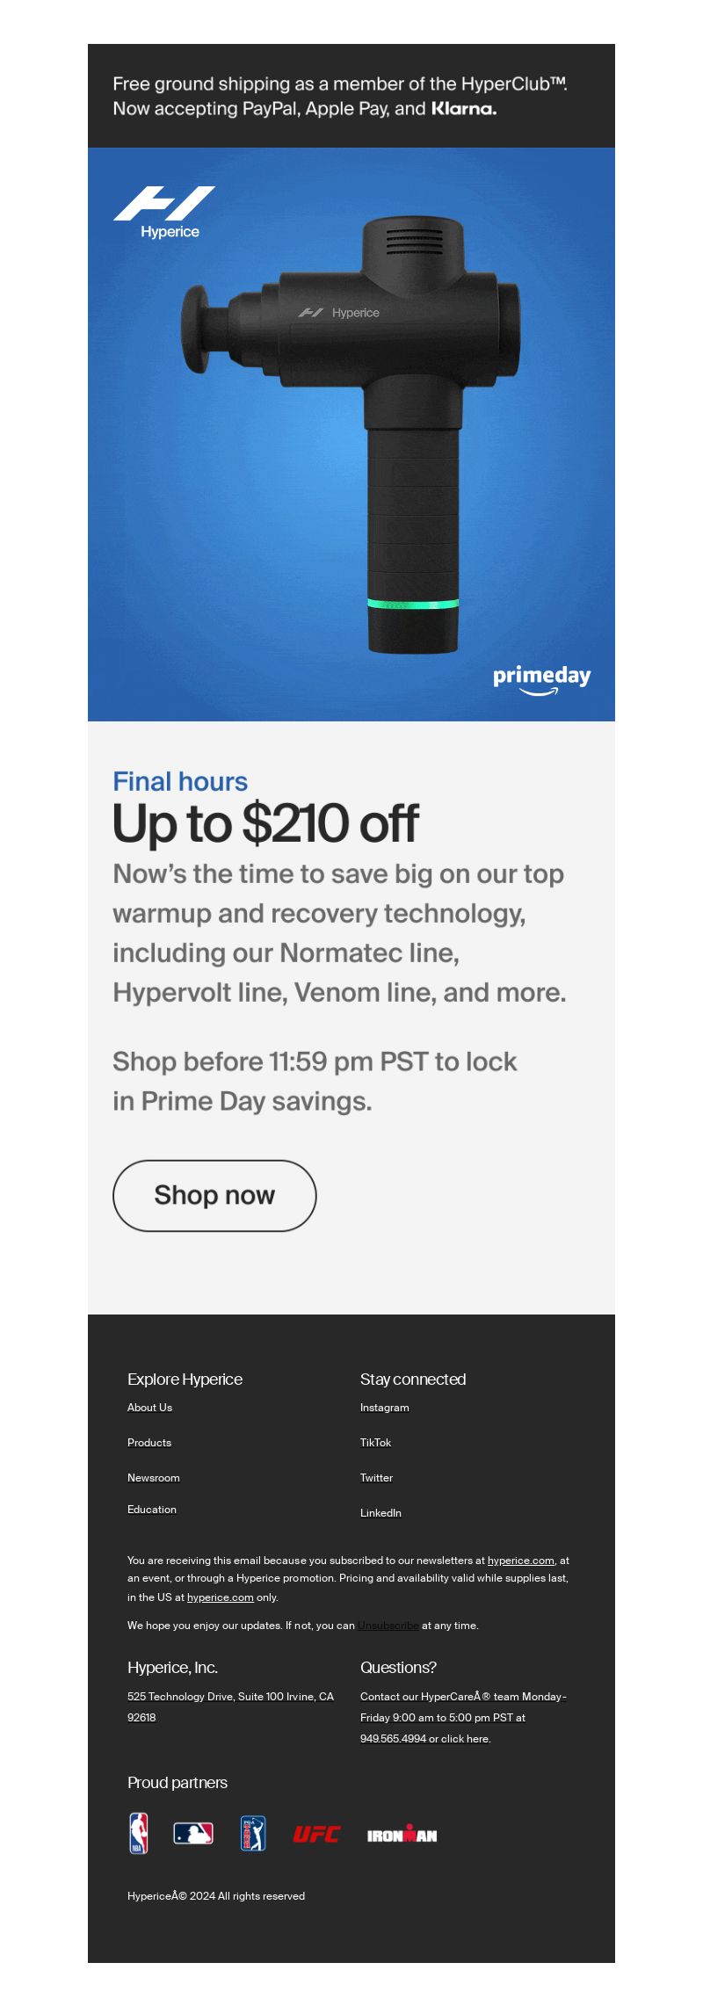Visit the Newsroom link
This screenshot has height=1999, width=703.
[154, 1477]
